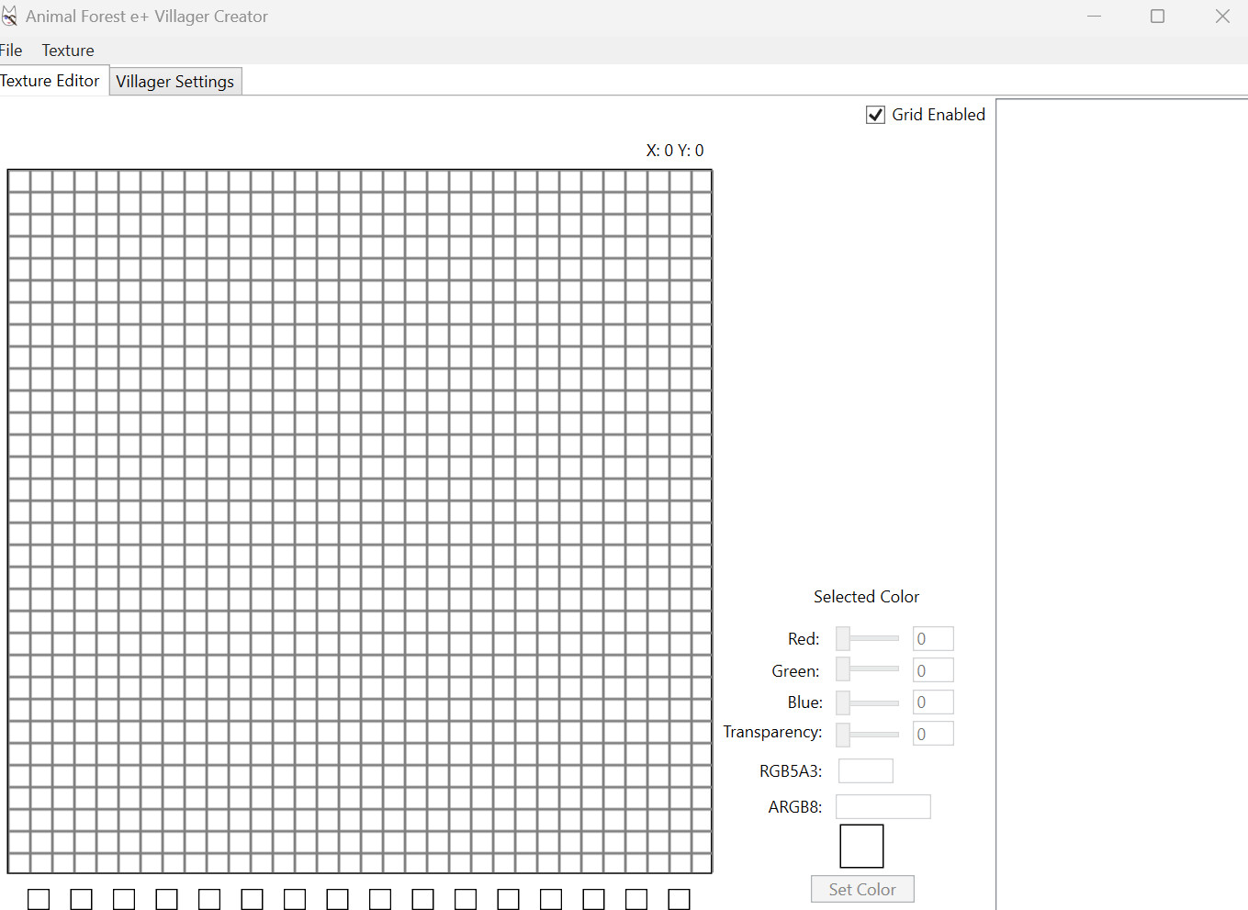Image resolution: width=1248 pixels, height=910 pixels.
Task: Click the app icon in the title bar
Action: (9, 17)
